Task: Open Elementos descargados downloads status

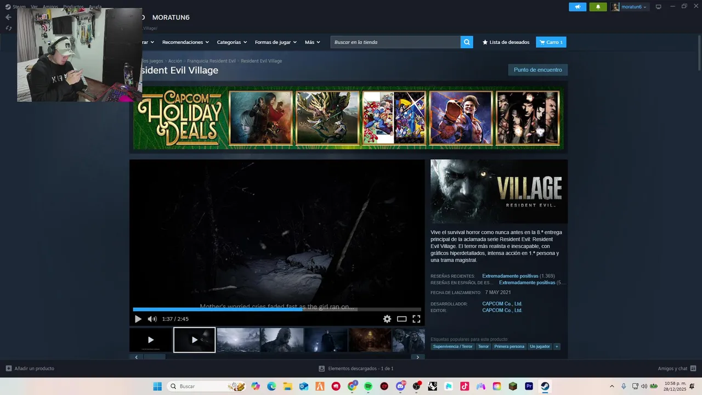Action: (x=356, y=369)
